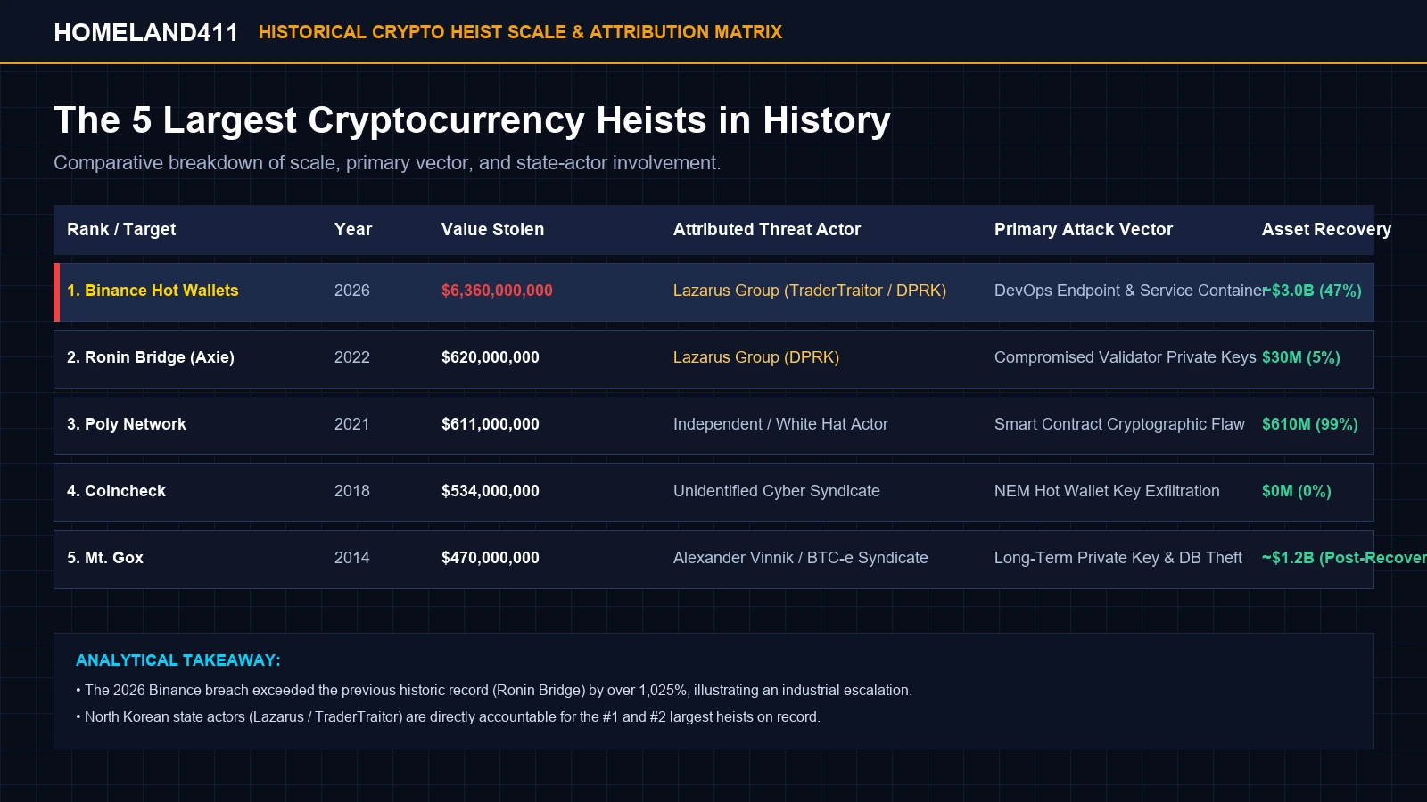Click the 'Year' column header
This screenshot has width=1427, height=802.
(353, 230)
